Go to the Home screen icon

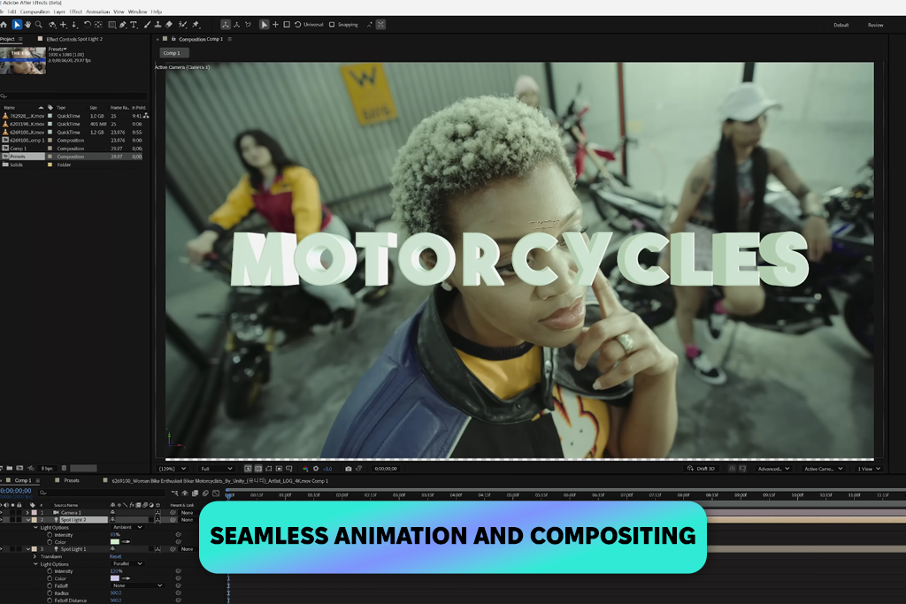coord(4,25)
